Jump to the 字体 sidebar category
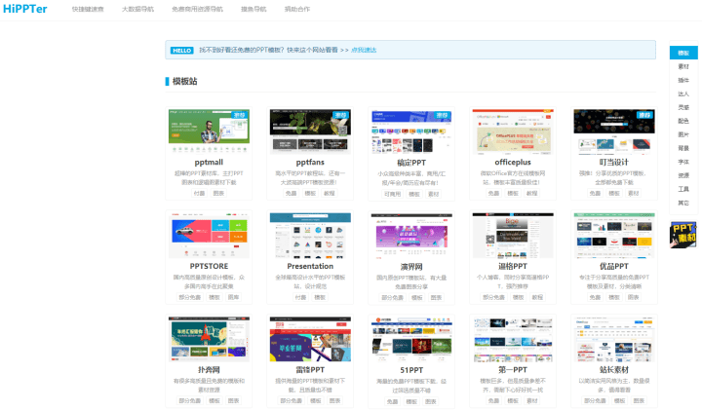The width and height of the screenshot is (702, 411). click(x=683, y=162)
